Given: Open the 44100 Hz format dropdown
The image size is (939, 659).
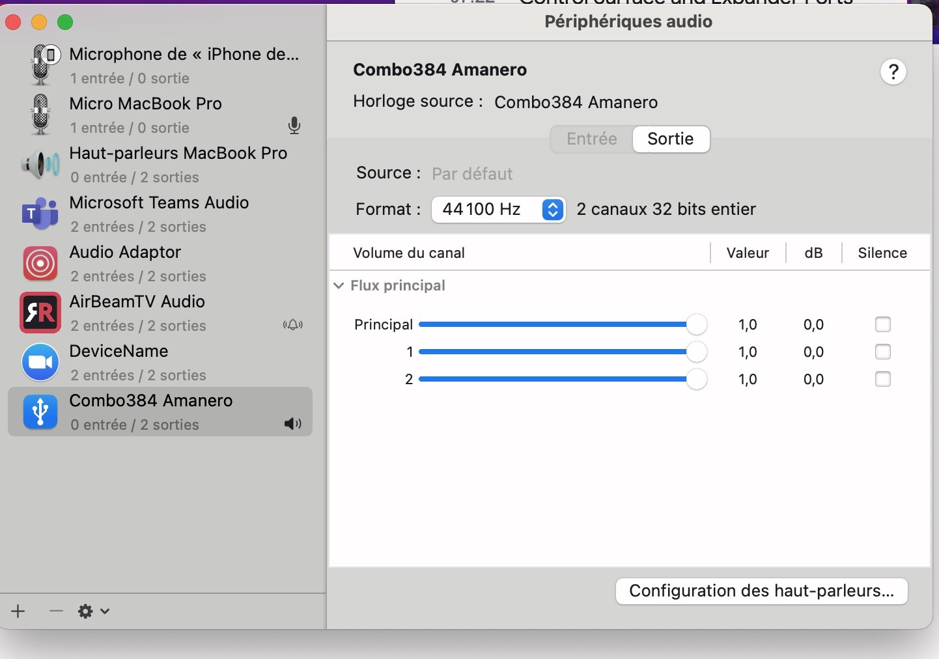Looking at the screenshot, I should point(498,209).
